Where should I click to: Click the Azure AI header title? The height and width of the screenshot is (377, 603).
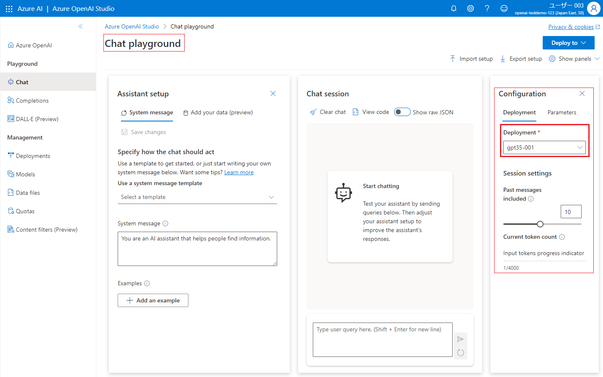point(30,8)
